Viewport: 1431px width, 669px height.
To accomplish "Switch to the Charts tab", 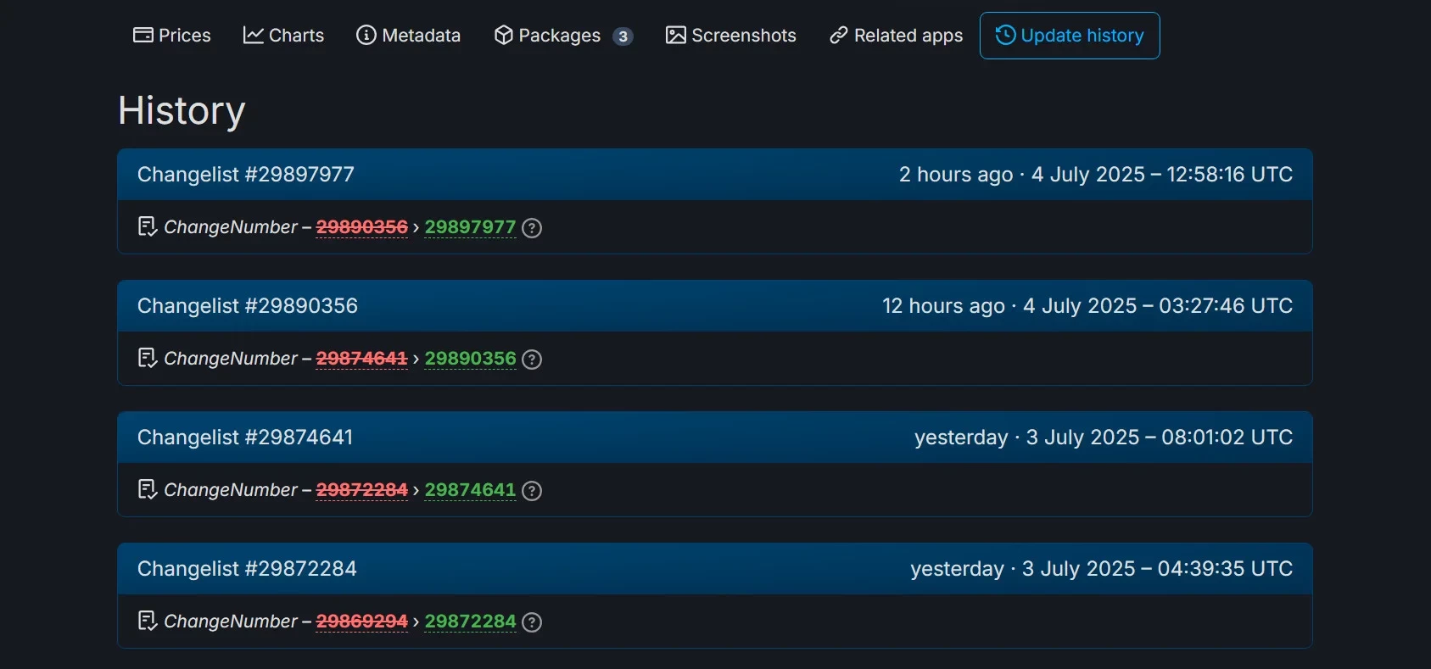I will click(x=283, y=36).
